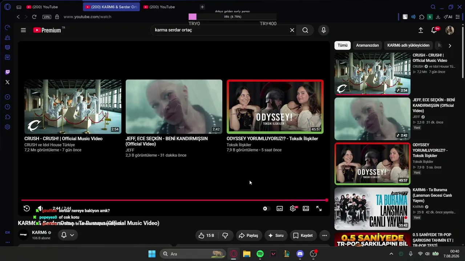Viewport: 465px width, 261px height.
Task: Select the Aramanızdan filter chip
Action: [367, 45]
